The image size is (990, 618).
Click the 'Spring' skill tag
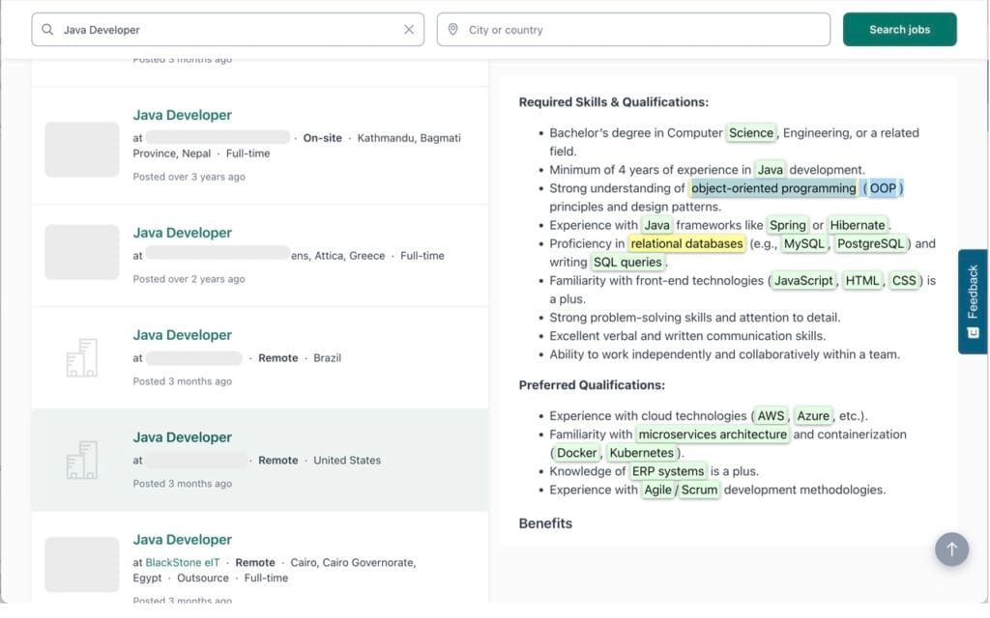pos(787,225)
